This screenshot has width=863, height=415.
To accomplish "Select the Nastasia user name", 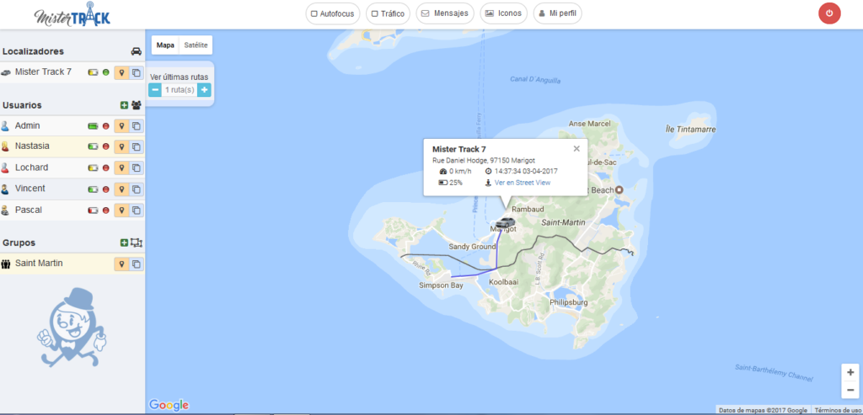I will pyautogui.click(x=33, y=146).
